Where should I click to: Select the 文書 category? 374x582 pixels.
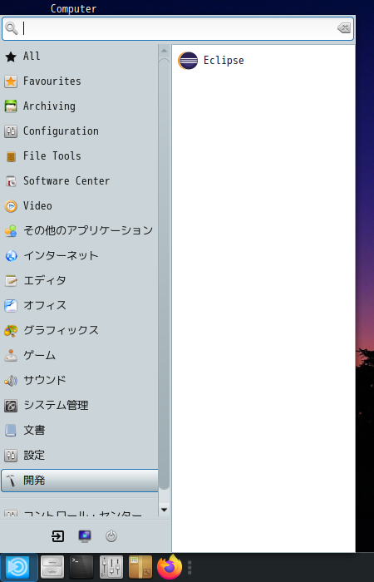point(79,431)
